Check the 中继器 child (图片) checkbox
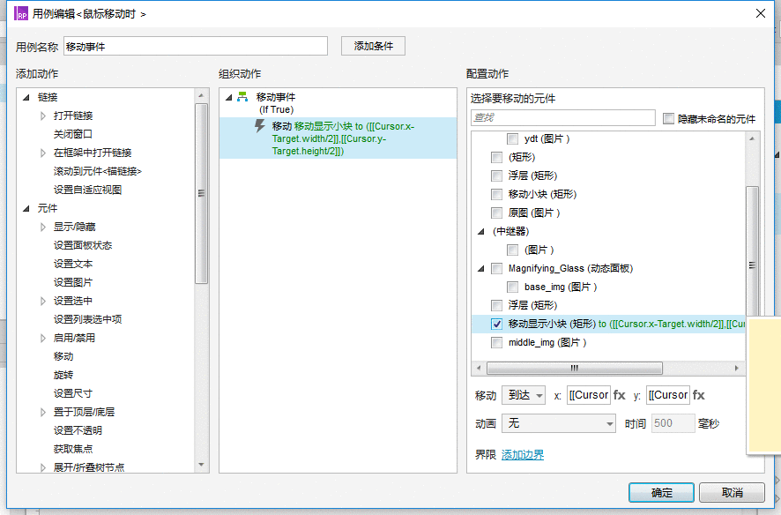 [512, 250]
